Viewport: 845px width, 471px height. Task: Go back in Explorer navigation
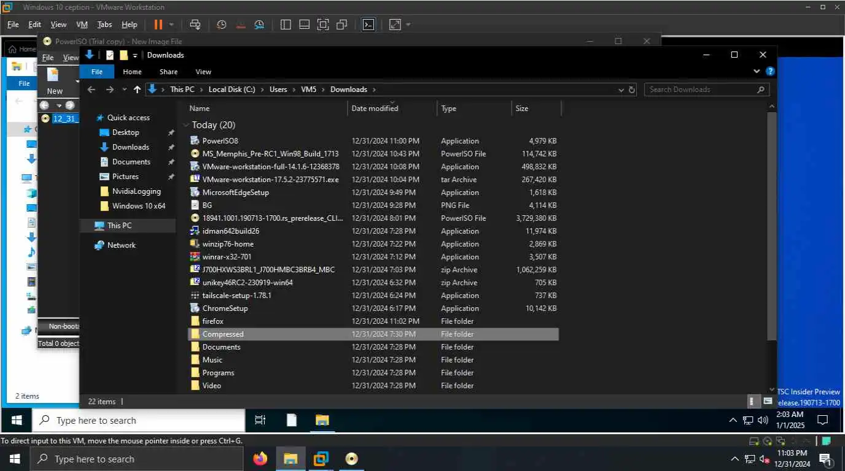[x=92, y=90]
